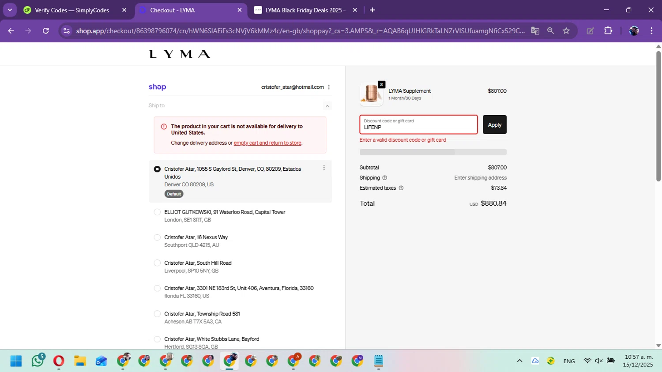
Task: Switch to LYMA Black Friday Deals 2025 tab
Action: 306,10
